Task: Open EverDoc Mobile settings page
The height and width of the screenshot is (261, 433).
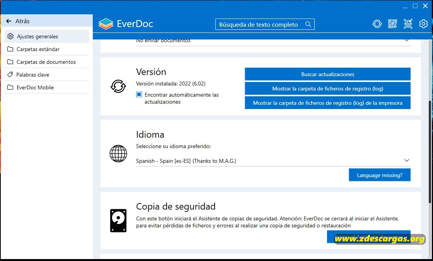Action: point(47,87)
